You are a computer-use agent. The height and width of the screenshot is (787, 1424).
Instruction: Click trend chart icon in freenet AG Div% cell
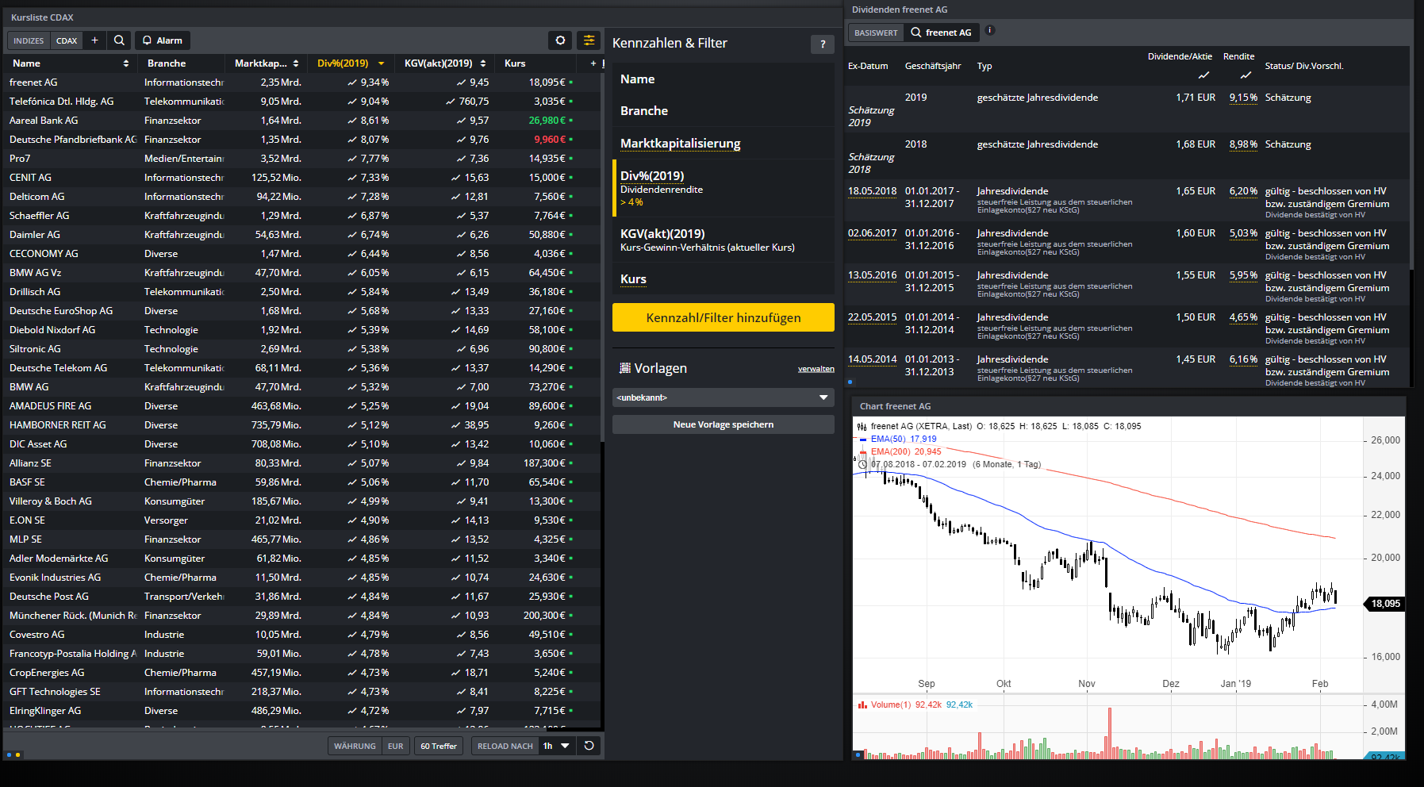352,83
